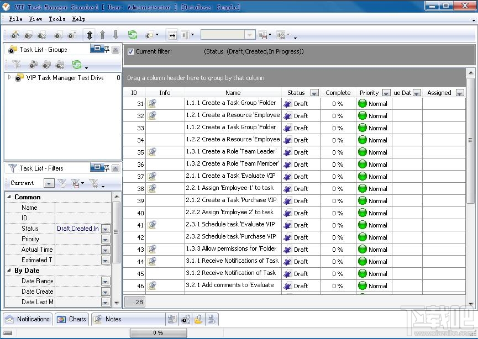Screen dimensions: 478x339
Task: Click the padlock icon in bottom bar
Action: (x=198, y=319)
